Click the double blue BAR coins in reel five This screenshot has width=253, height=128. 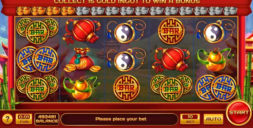216,88
